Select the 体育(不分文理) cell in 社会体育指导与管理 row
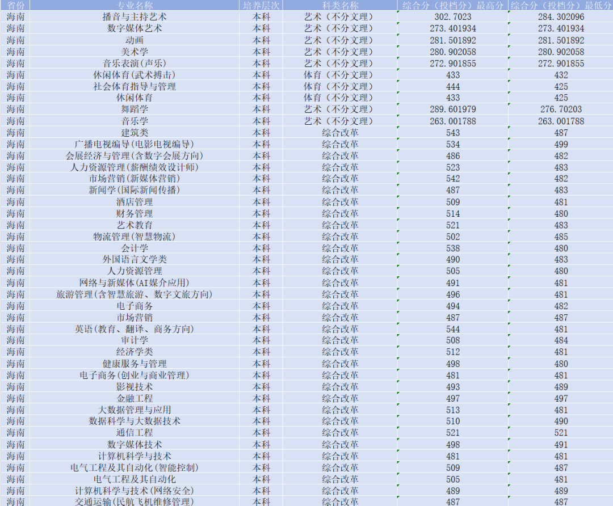The width and height of the screenshot is (613, 506). tap(340, 86)
